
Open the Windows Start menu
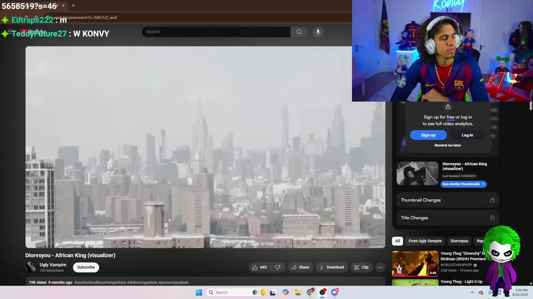[x=199, y=292]
